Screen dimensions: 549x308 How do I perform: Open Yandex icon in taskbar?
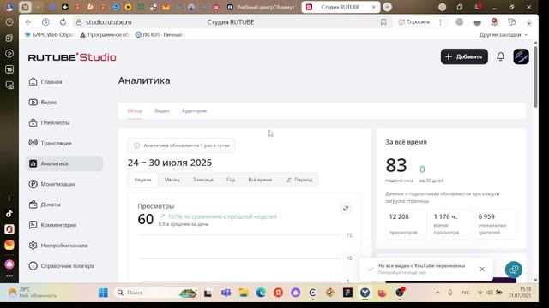click(x=278, y=293)
